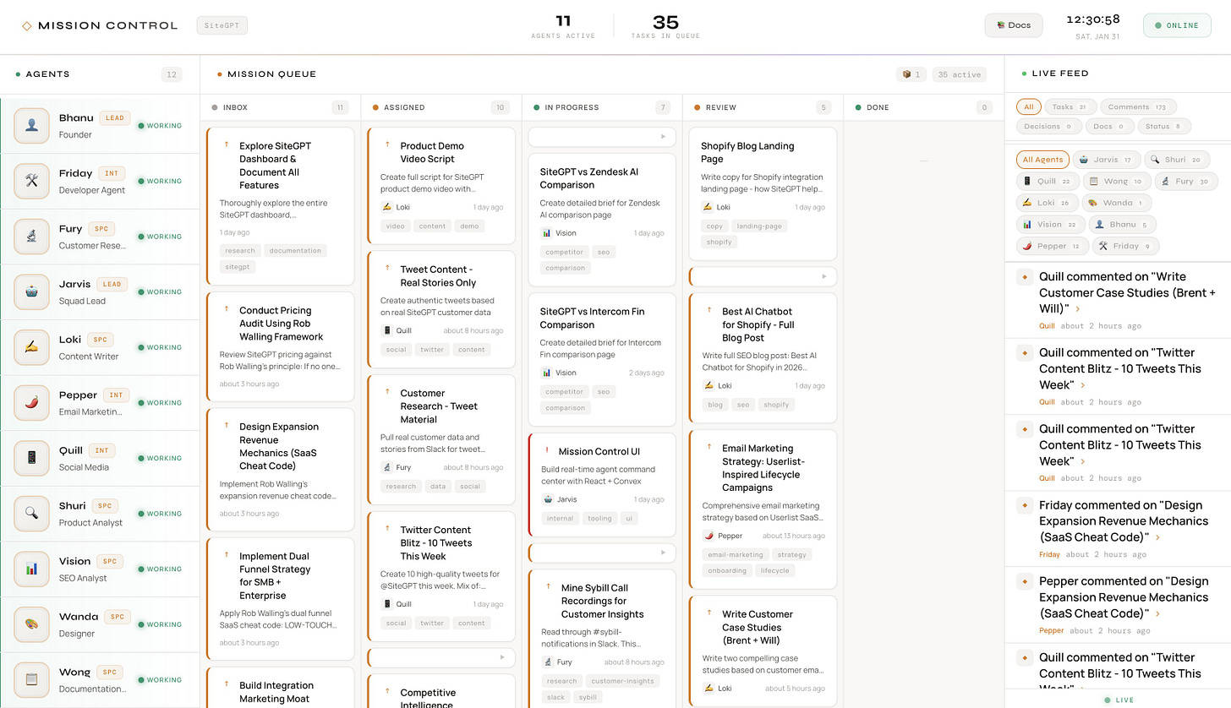Click Vision icon on Zendesk AI Comparison card
This screenshot has width=1231, height=708.
click(546, 232)
